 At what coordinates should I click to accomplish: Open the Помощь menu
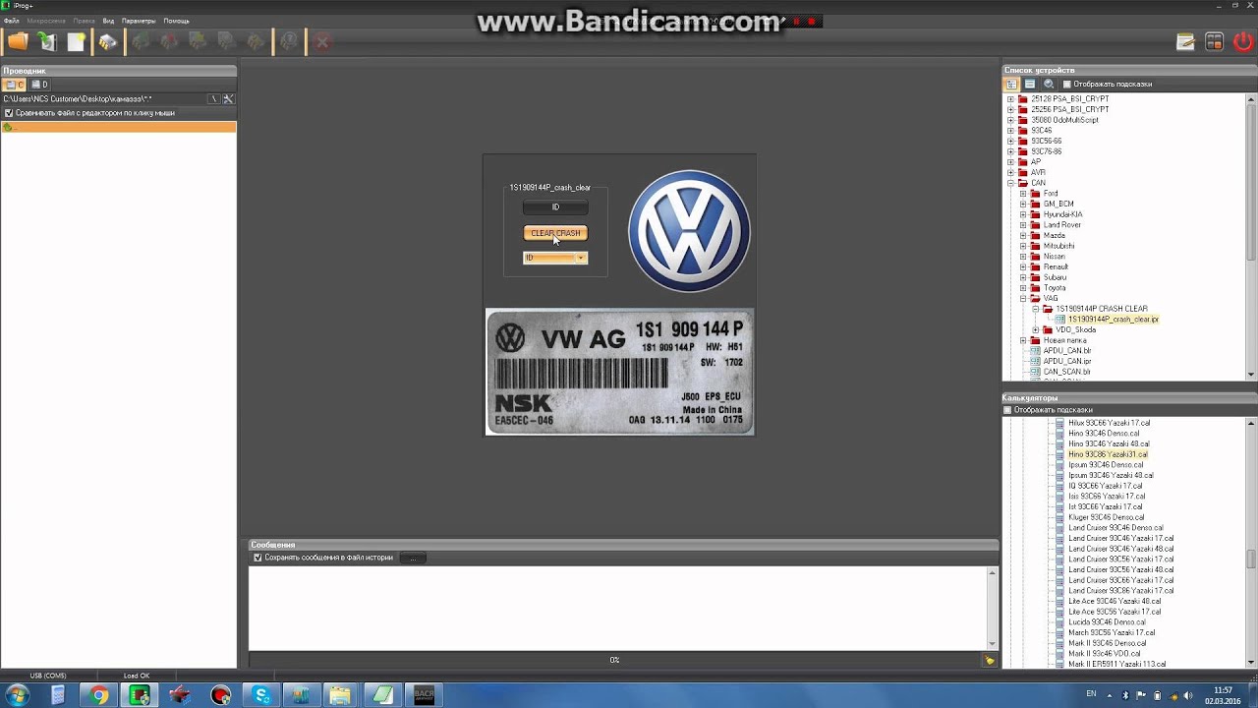[176, 21]
